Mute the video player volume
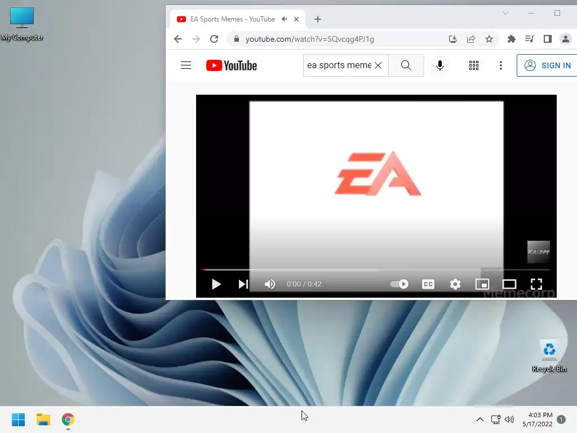Viewport: 577px width, 433px height. tap(270, 284)
